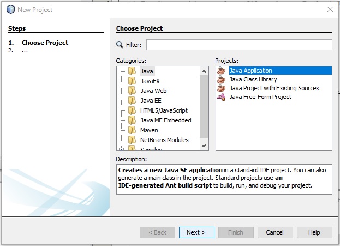Click the Categories scroll up arrow
Image resolution: width=340 pixels, height=246 pixels.
click(204, 71)
